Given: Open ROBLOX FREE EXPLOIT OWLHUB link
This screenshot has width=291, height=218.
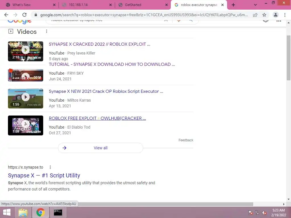Looking at the screenshot, I should click(x=97, y=118).
